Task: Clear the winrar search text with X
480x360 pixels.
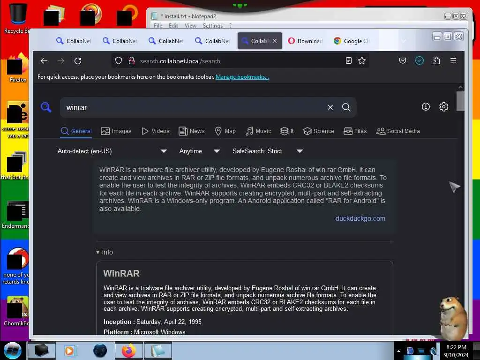Action: pos(330,107)
